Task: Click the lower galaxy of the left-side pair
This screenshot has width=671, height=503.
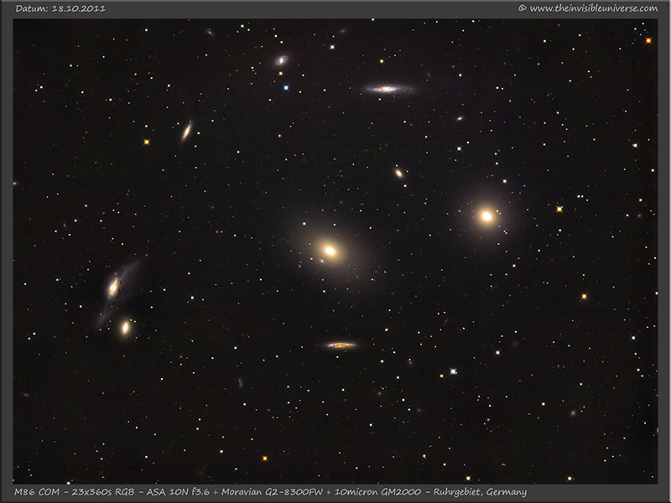Action: (125, 327)
